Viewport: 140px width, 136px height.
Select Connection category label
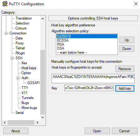point(18,33)
